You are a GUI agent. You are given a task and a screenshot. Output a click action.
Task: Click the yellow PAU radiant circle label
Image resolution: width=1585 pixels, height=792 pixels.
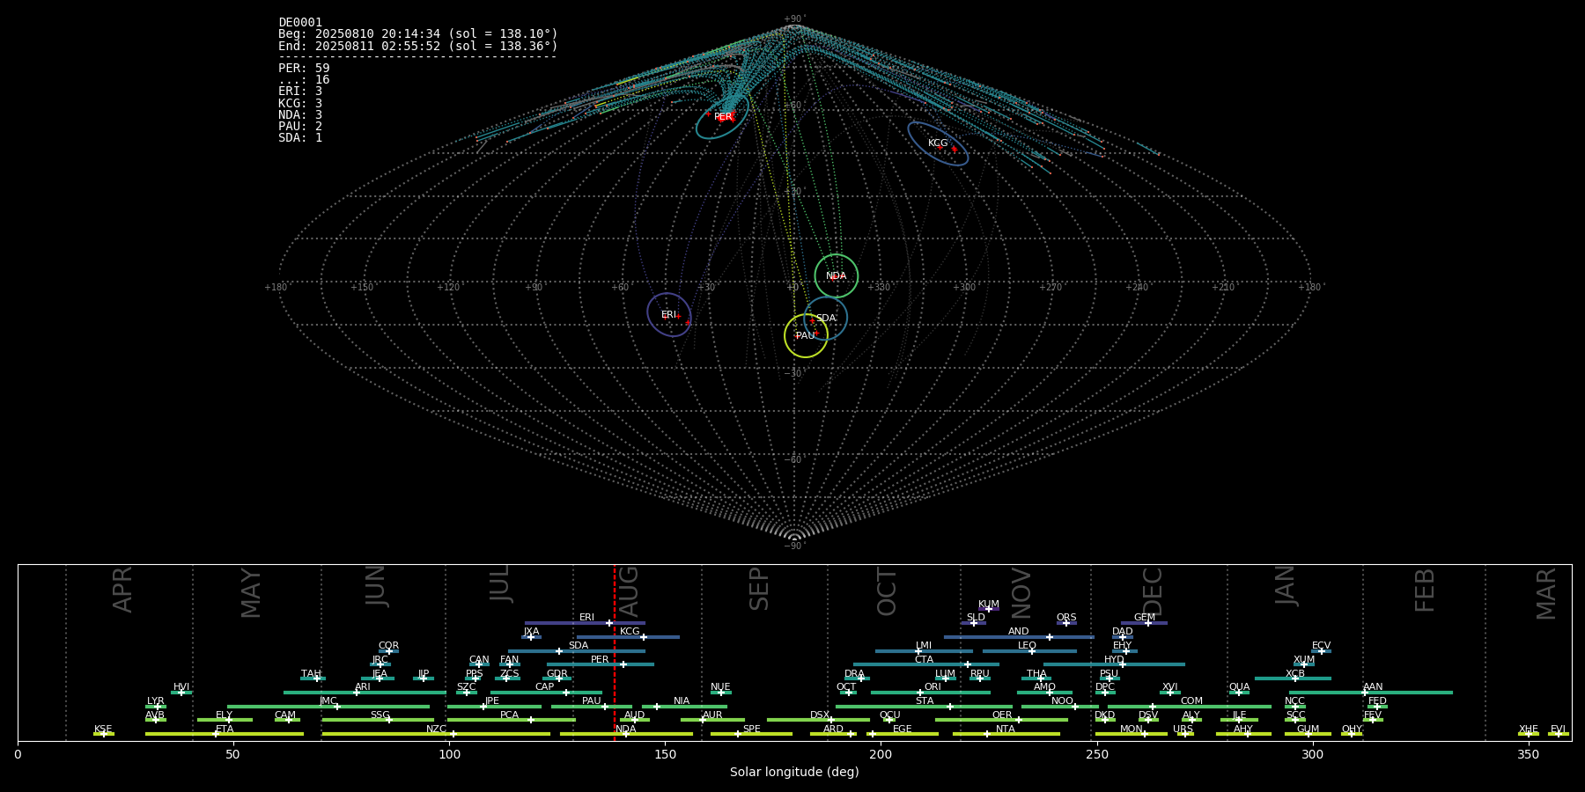pyautogui.click(x=806, y=336)
